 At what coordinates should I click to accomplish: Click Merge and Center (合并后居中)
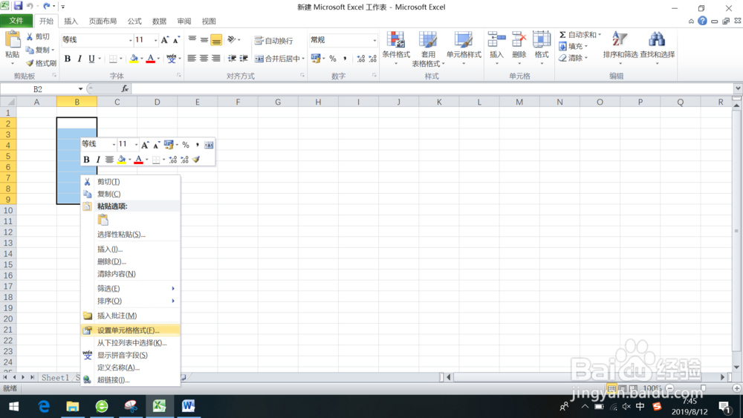pos(276,59)
